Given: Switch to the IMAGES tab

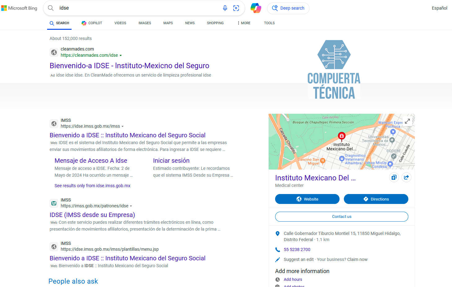Looking at the screenshot, I should 145,23.
